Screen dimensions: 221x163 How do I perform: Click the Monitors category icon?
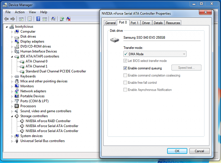click(17, 86)
